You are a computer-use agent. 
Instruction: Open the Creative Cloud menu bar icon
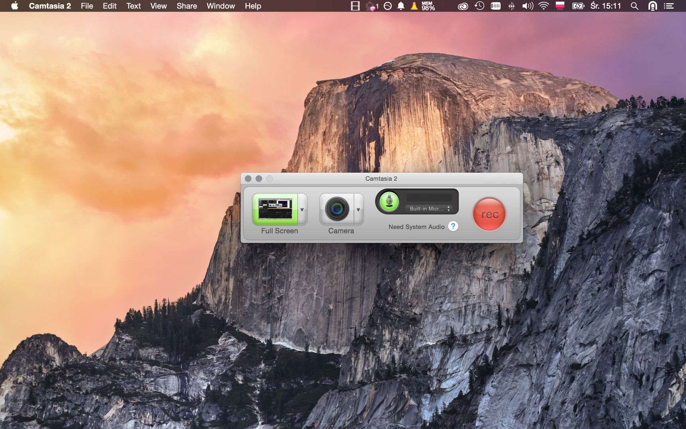click(463, 6)
